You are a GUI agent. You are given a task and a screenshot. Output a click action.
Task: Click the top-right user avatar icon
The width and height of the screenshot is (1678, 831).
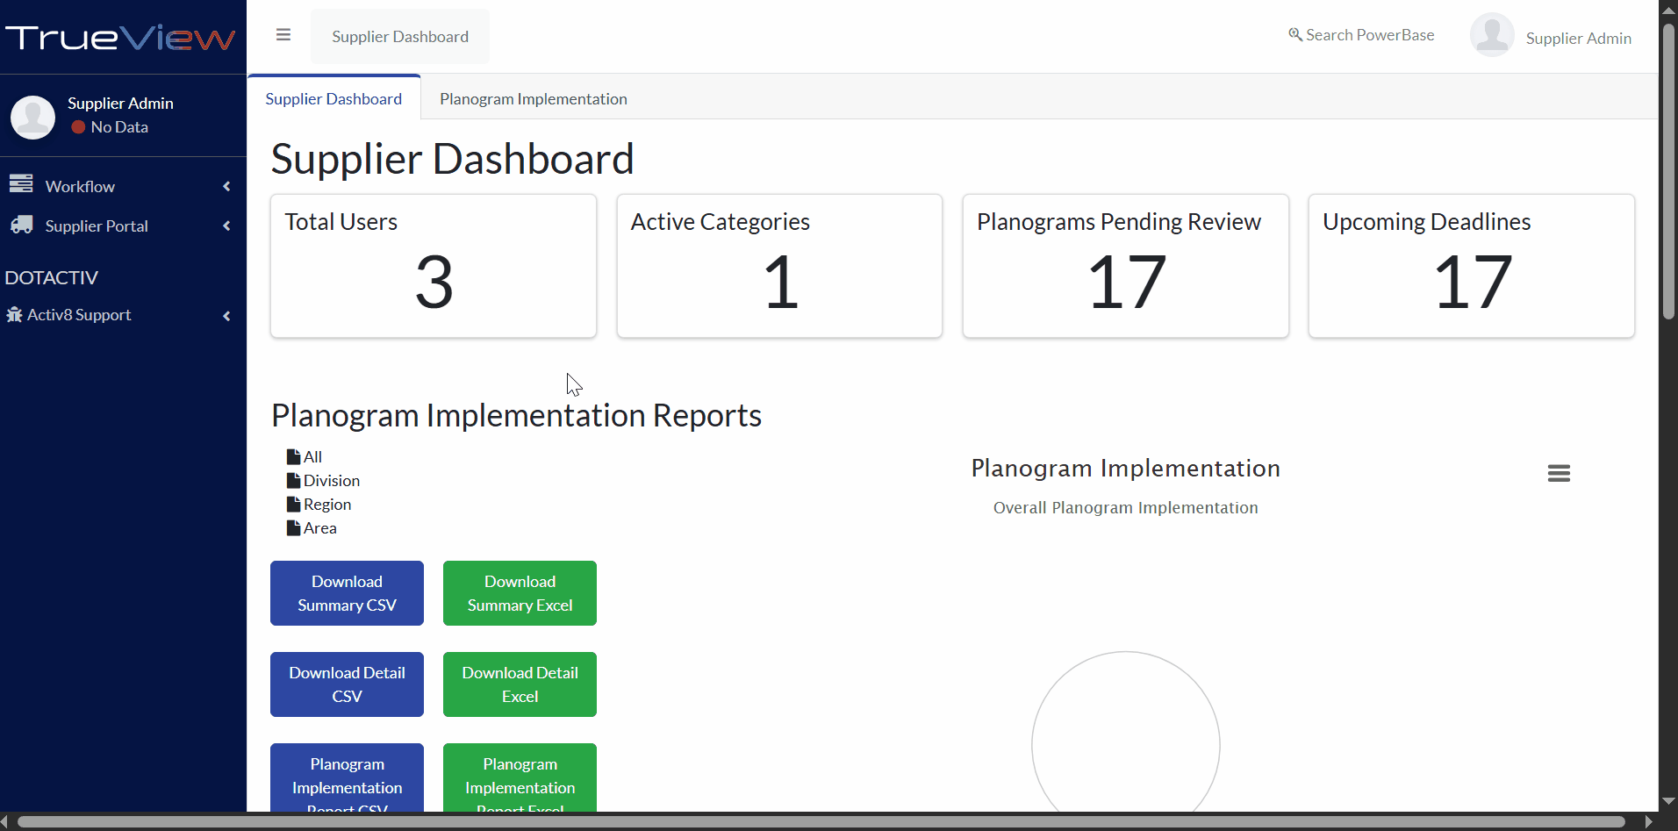[1491, 36]
